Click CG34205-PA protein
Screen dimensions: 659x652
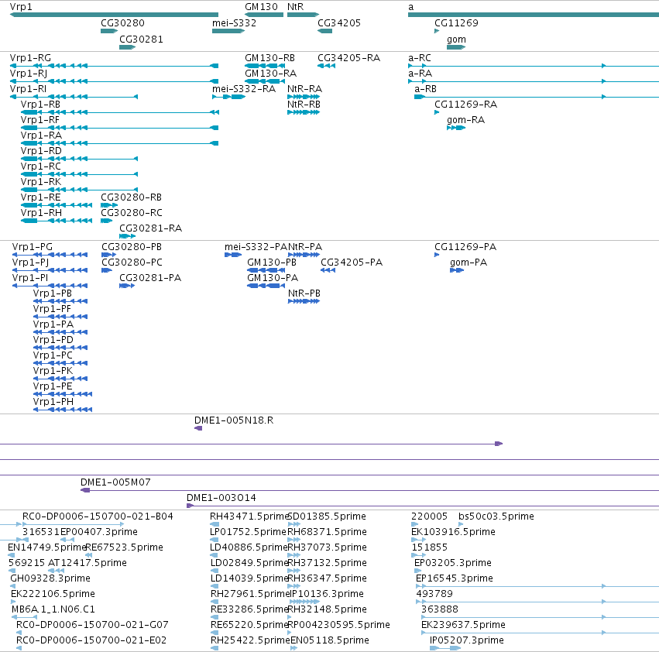click(x=328, y=270)
